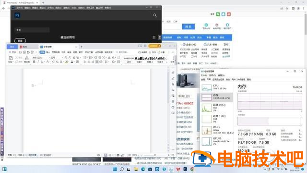This screenshot has width=307, height=173.
Task: Select Disk 0 (C:) performance item
Action: (217, 108)
